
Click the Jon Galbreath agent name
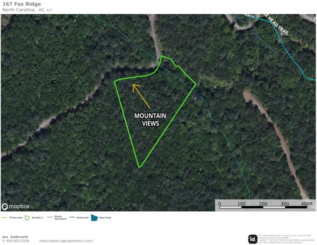(15, 237)
